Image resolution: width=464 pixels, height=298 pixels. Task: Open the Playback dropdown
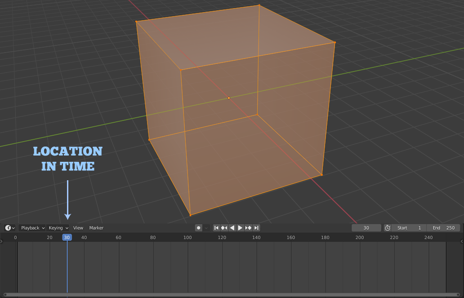pyautogui.click(x=31, y=228)
